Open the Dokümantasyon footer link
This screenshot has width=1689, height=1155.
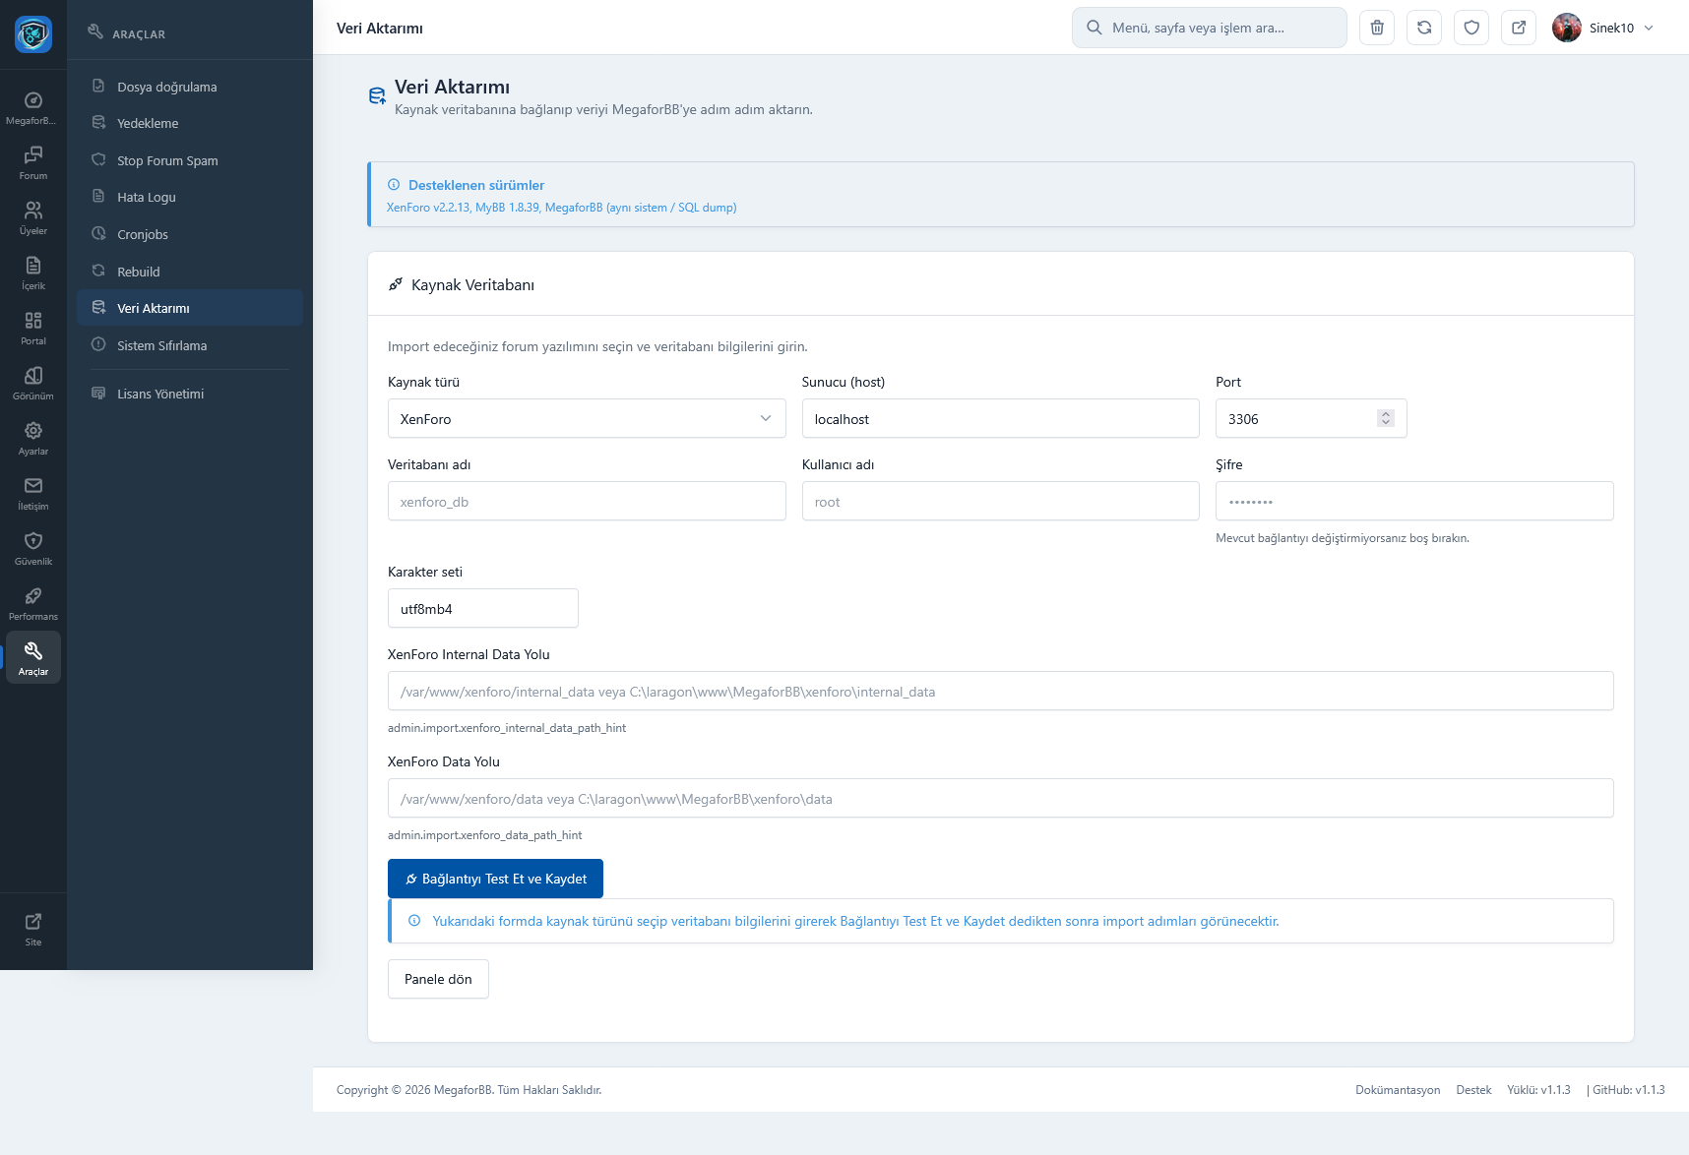click(1398, 1090)
